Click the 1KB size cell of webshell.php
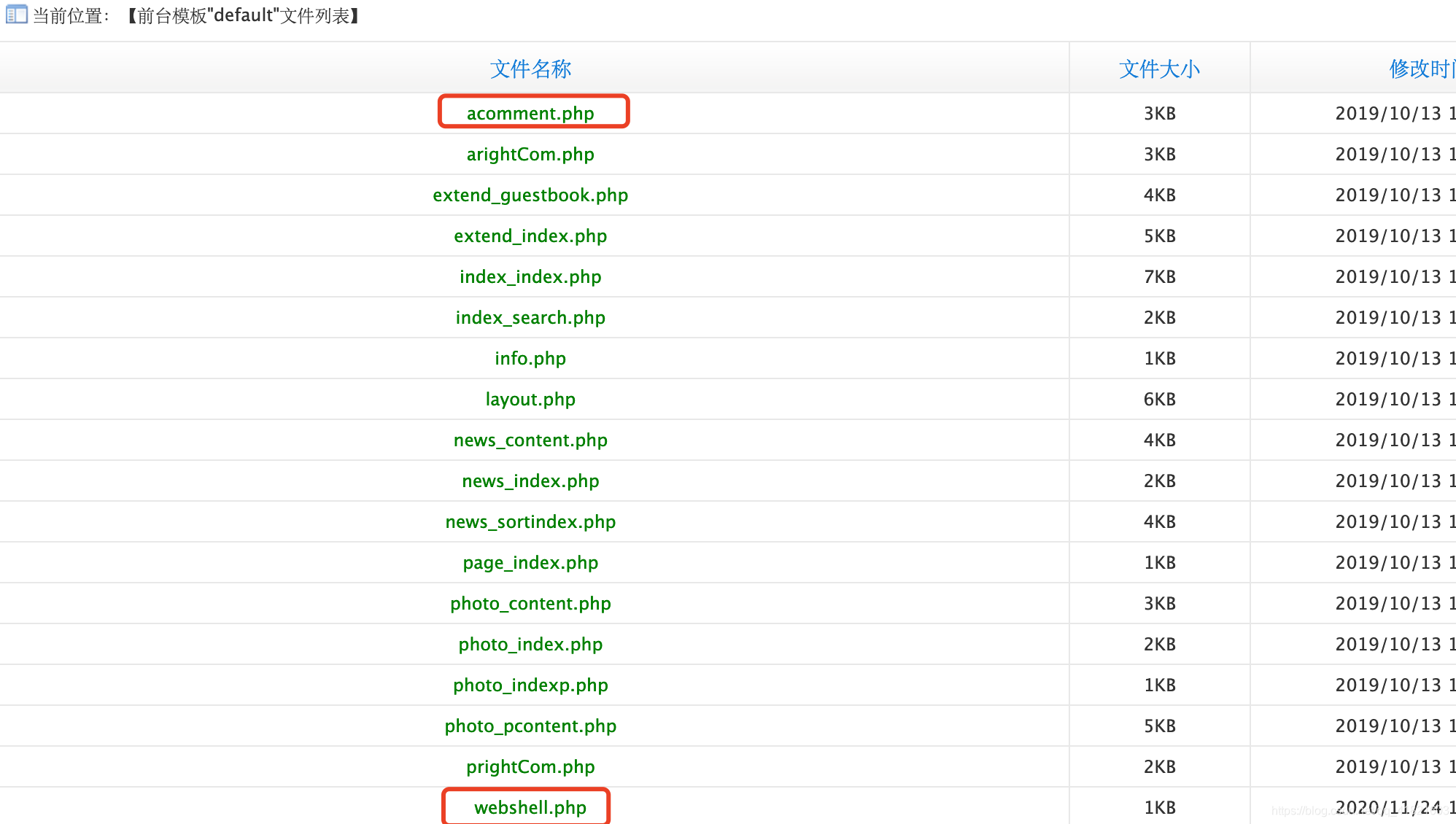The image size is (1456, 824). click(x=1159, y=807)
